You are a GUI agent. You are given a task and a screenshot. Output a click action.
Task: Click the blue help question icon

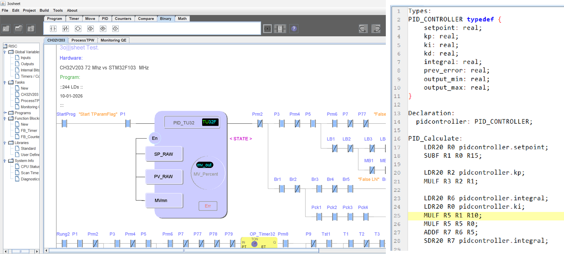coord(294,29)
